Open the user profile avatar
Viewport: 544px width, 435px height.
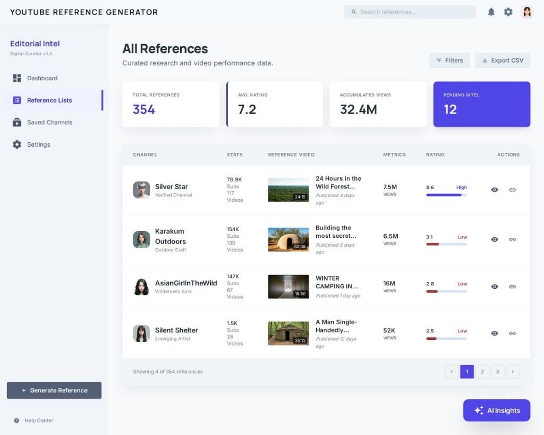(526, 12)
